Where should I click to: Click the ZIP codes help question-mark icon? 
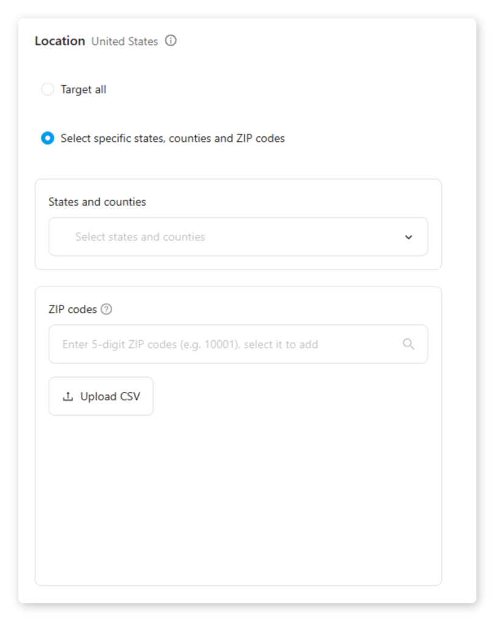pyautogui.click(x=107, y=309)
